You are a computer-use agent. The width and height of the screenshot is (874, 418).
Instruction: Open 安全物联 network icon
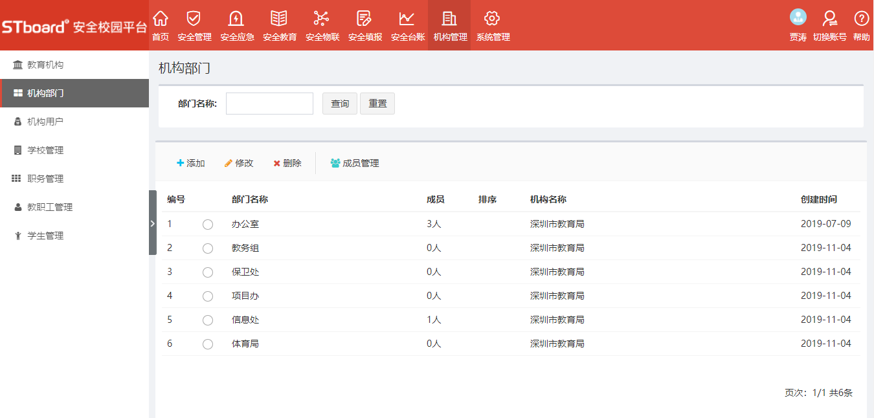point(322,18)
